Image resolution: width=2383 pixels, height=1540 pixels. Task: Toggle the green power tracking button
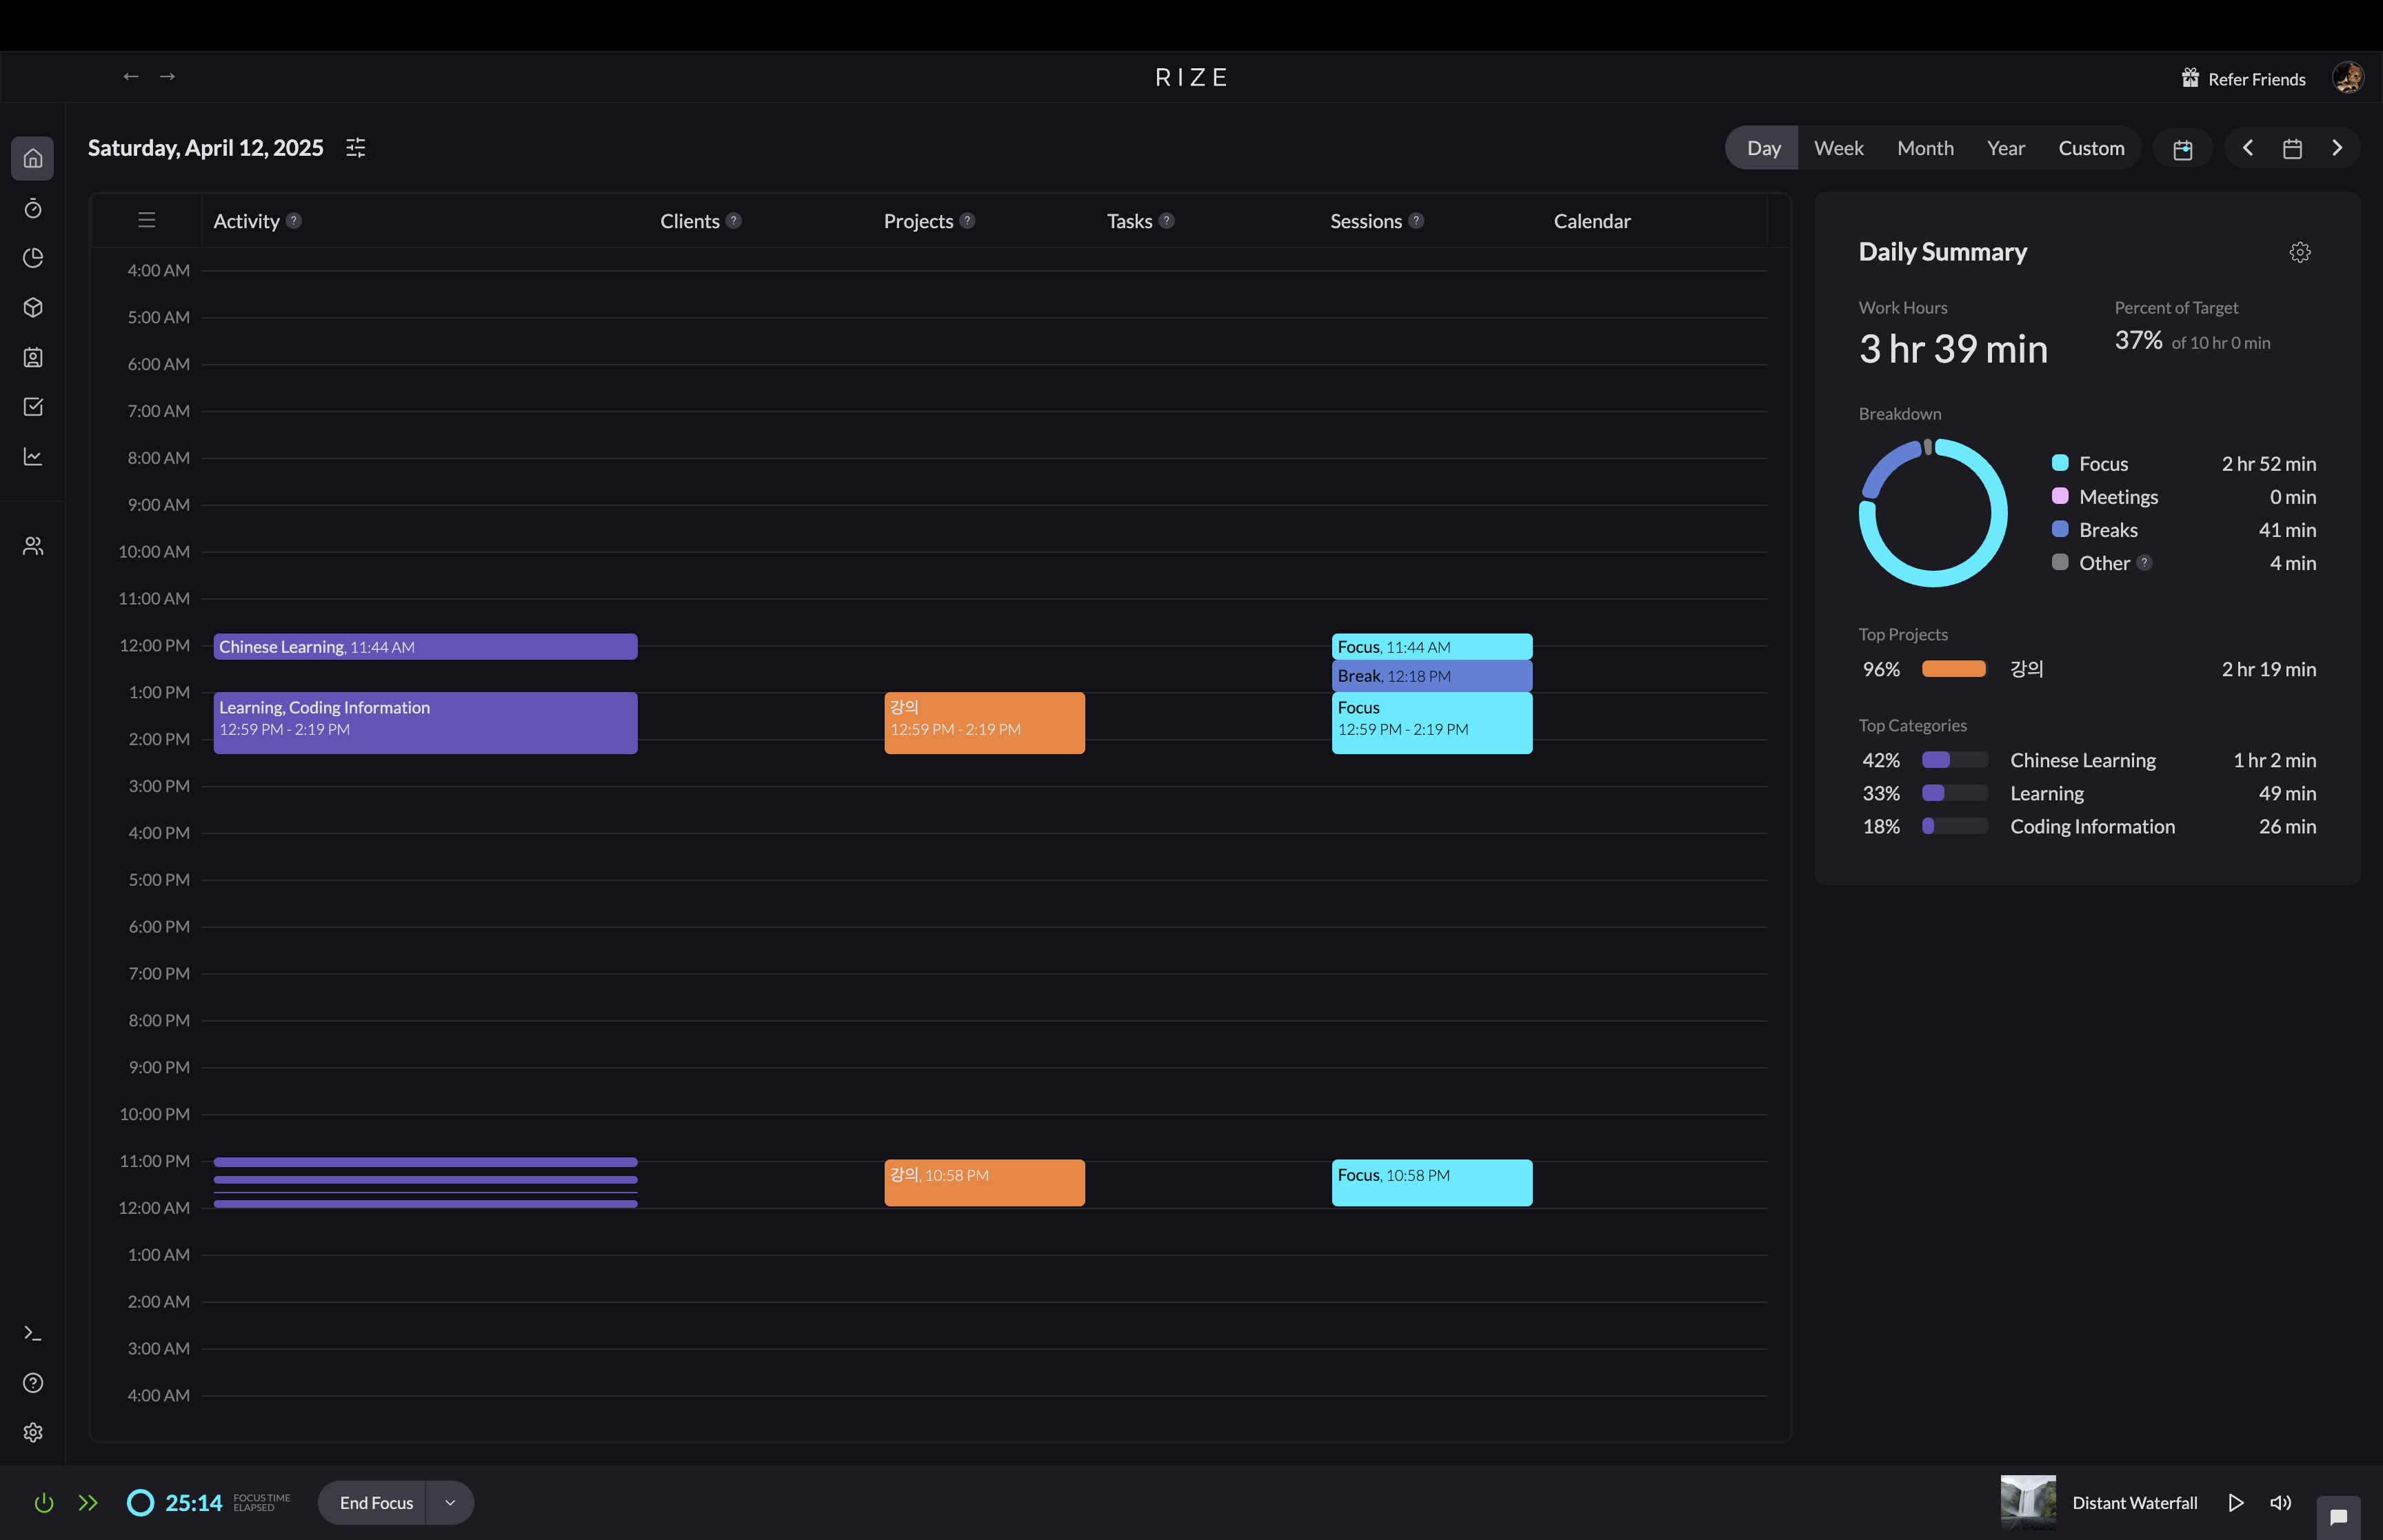click(44, 1502)
